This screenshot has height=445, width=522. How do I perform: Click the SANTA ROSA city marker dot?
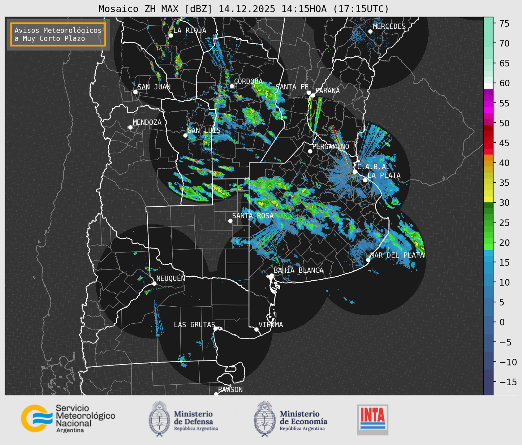point(230,221)
